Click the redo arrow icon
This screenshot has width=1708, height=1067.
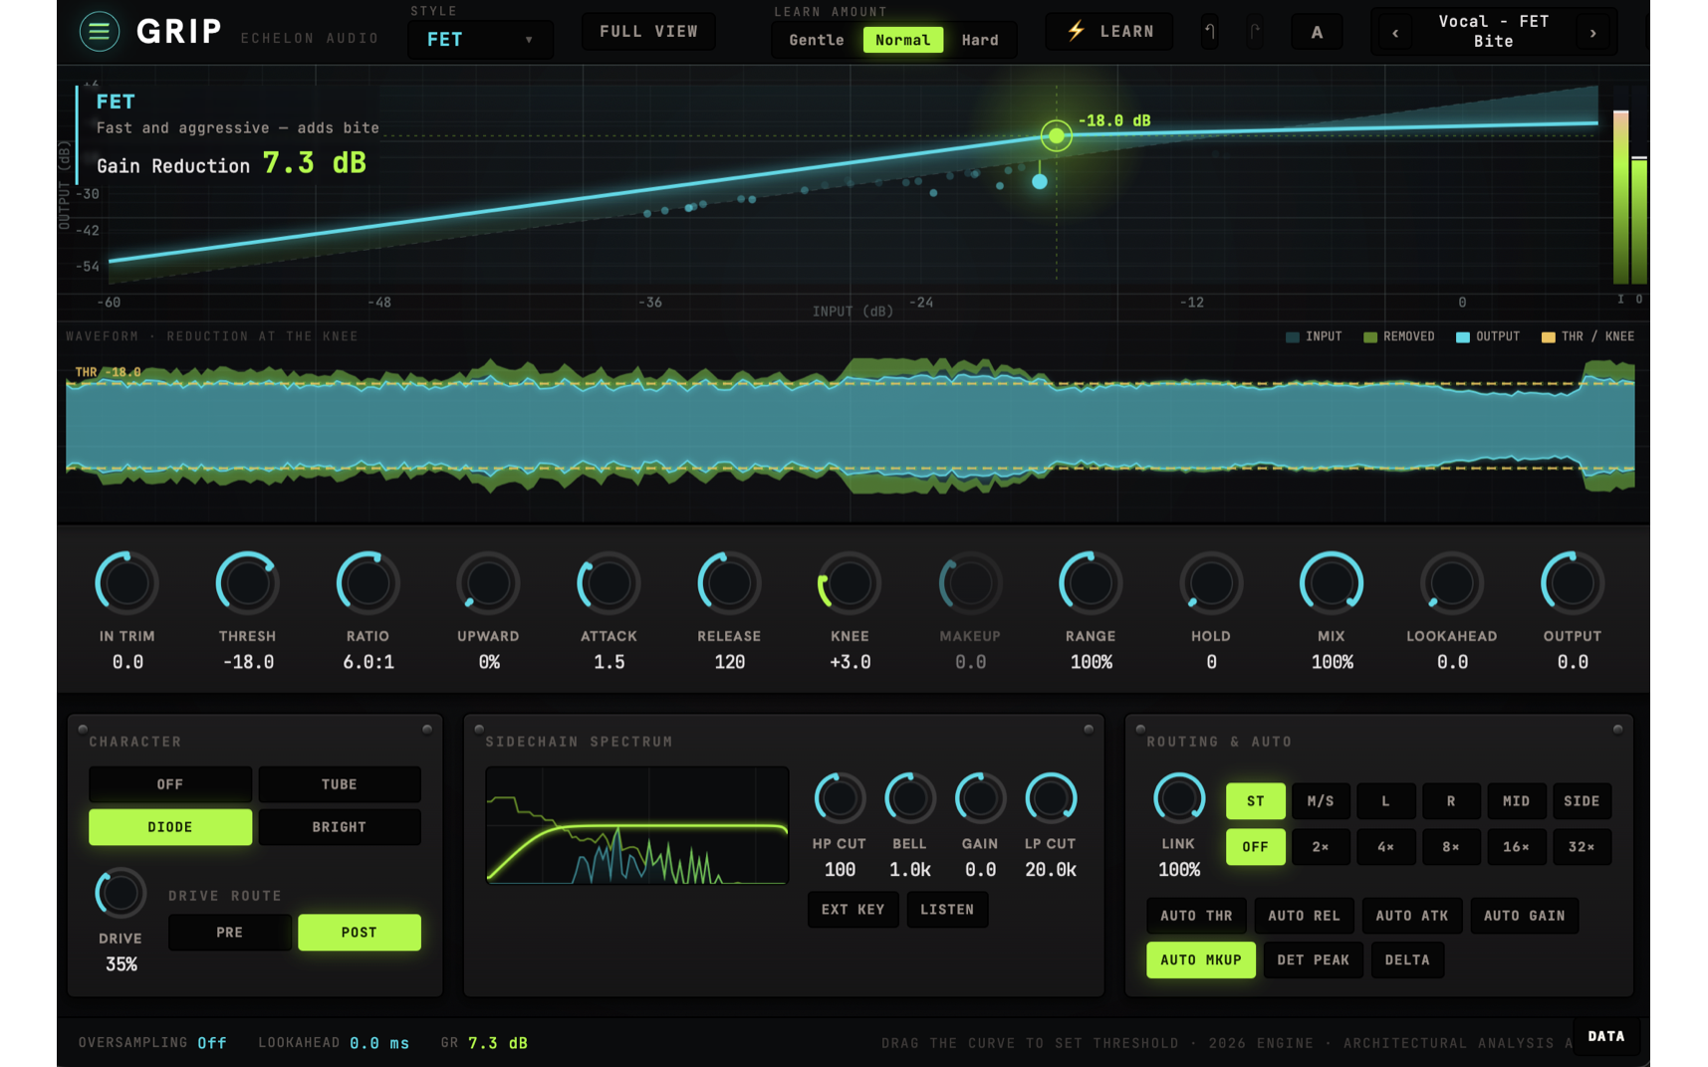pyautogui.click(x=1255, y=32)
